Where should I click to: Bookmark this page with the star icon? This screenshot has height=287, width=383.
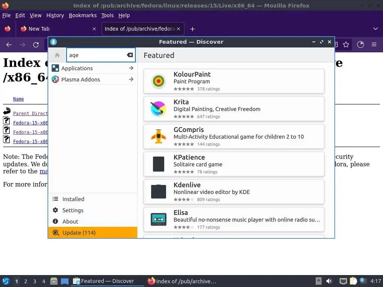coord(346,44)
